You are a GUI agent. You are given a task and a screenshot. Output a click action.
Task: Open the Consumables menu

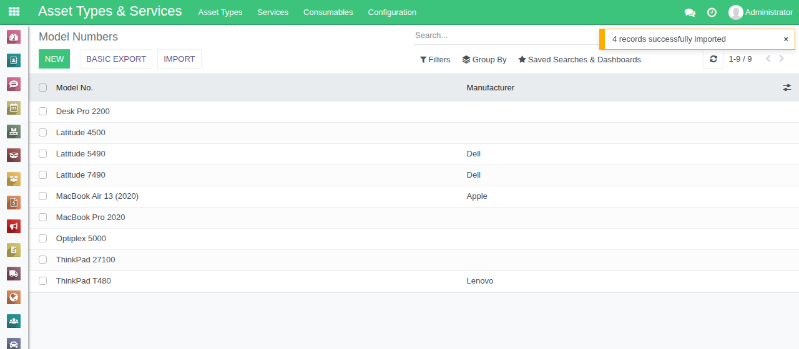pyautogui.click(x=328, y=12)
